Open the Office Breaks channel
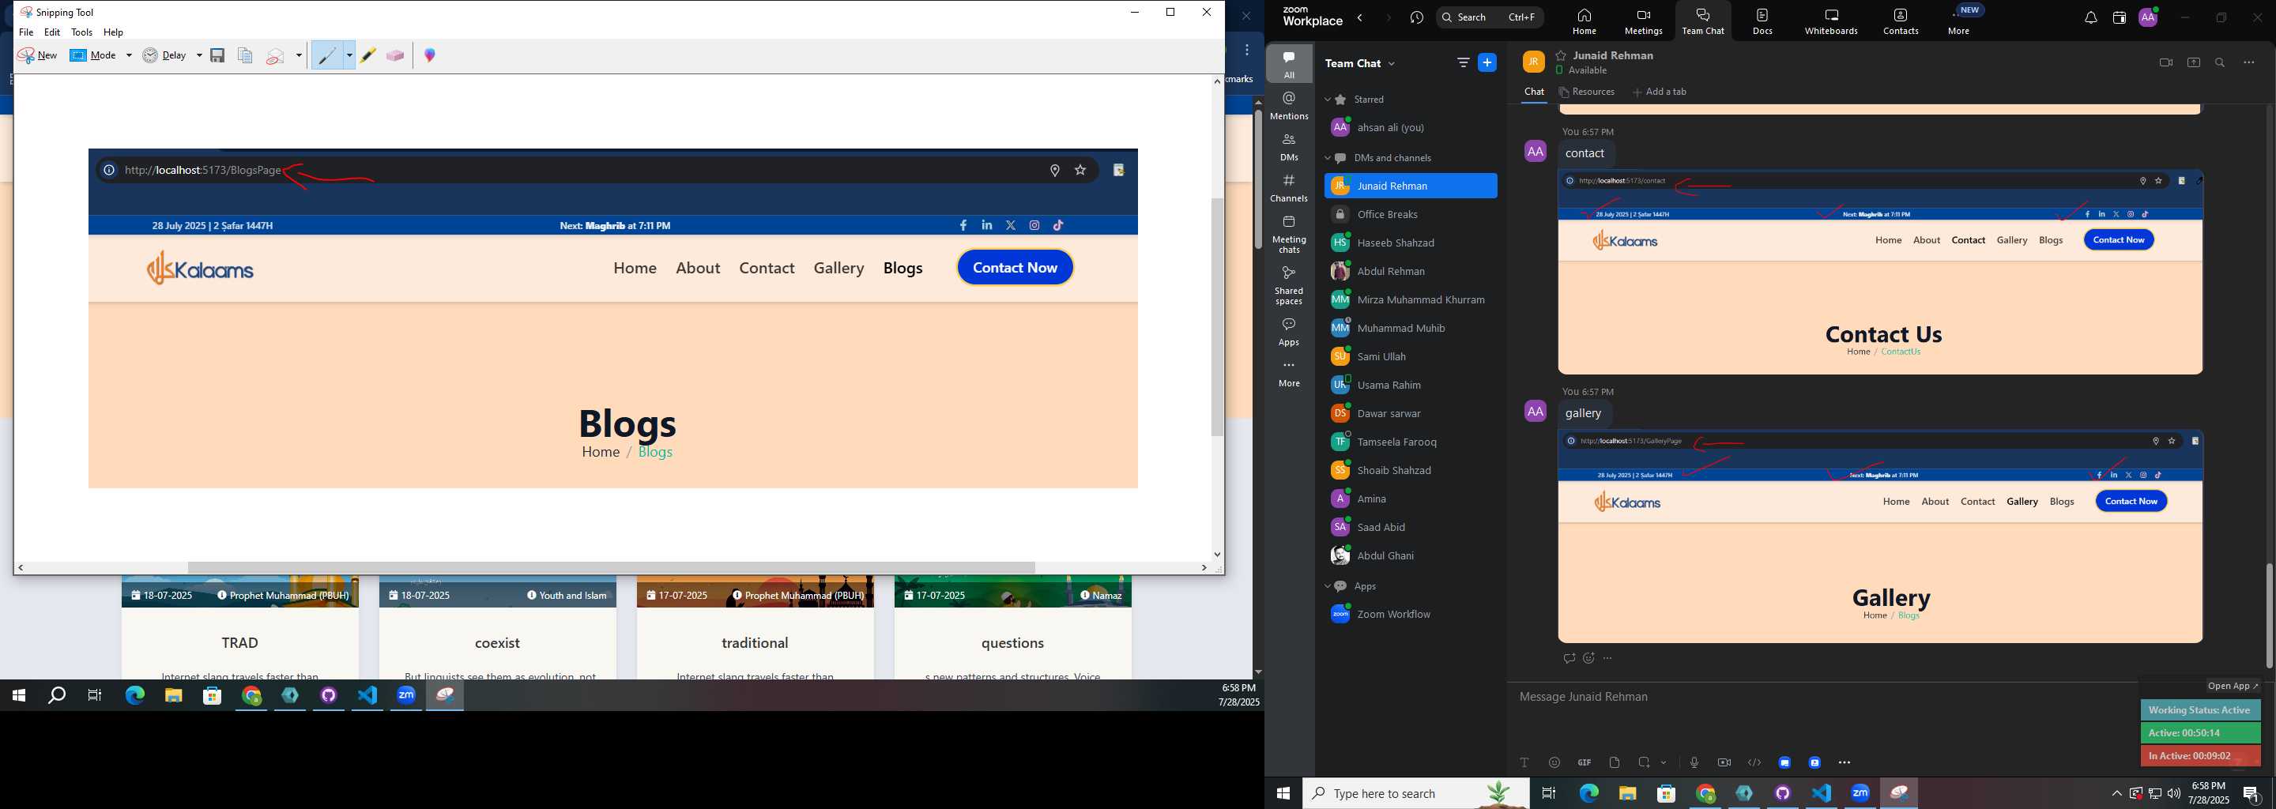The height and width of the screenshot is (809, 2276). click(x=1411, y=215)
